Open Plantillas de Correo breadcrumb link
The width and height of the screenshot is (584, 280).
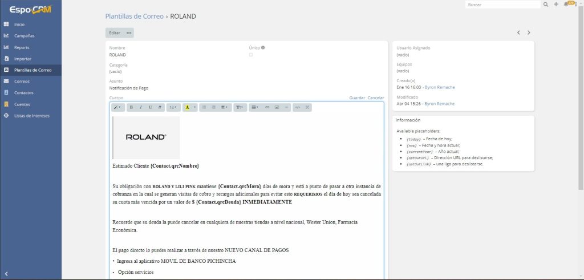pos(135,17)
